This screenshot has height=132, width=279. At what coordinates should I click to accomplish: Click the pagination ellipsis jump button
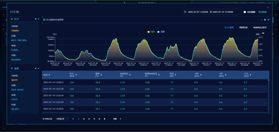pyautogui.click(x=110, y=119)
